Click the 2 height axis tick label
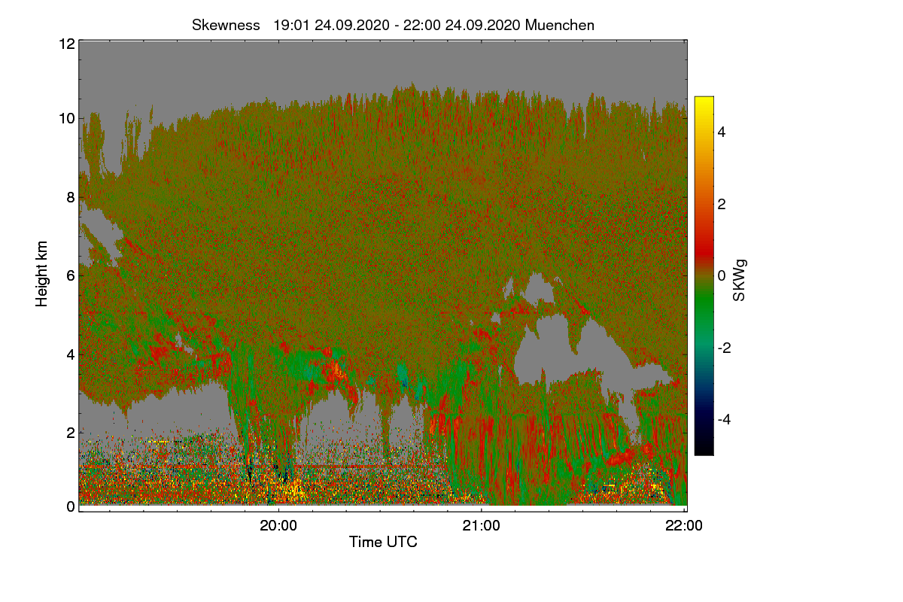This screenshot has width=903, height=602. click(x=70, y=433)
